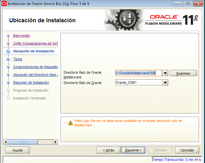Click the sidebar horizontal scrollbar thumb
205x163 pixels.
(23, 142)
